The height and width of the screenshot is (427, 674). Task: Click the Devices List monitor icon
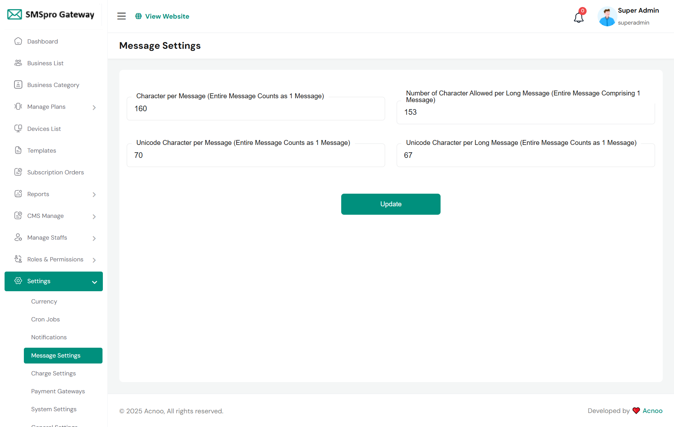coord(18,128)
